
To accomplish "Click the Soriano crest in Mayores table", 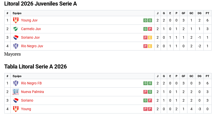I will pos(16,101).
